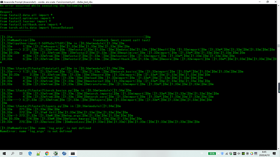The height and width of the screenshot is (157, 280).
Task: Open the blue swirl taskbar application
Action: coord(64,153)
